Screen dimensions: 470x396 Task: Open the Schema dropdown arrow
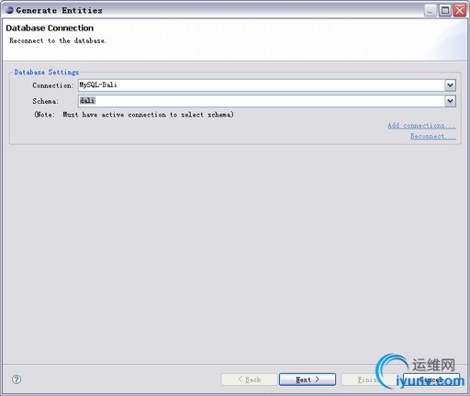coord(450,101)
